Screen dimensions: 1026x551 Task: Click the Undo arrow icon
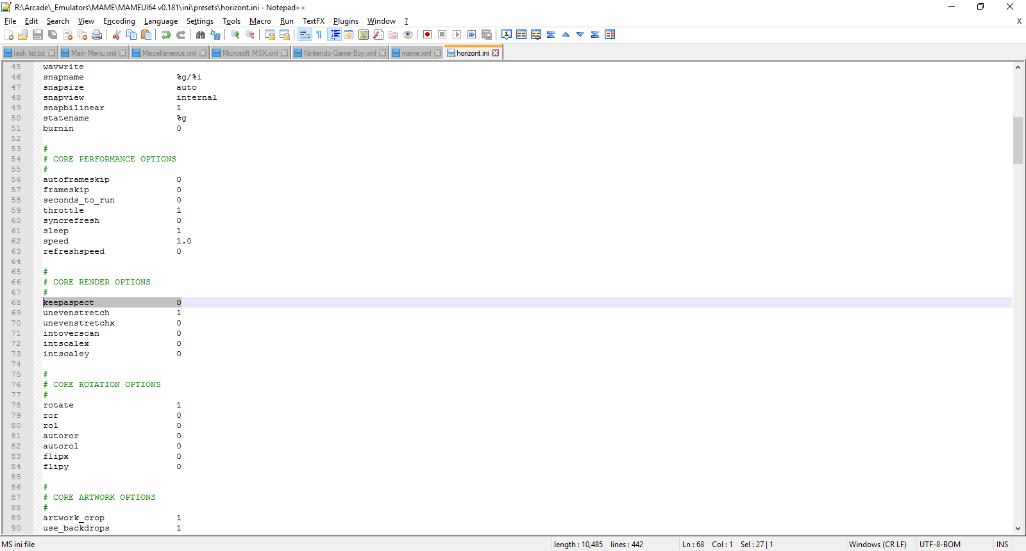tap(166, 35)
